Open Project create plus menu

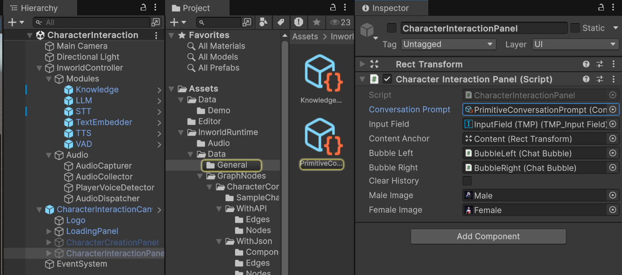(x=177, y=22)
